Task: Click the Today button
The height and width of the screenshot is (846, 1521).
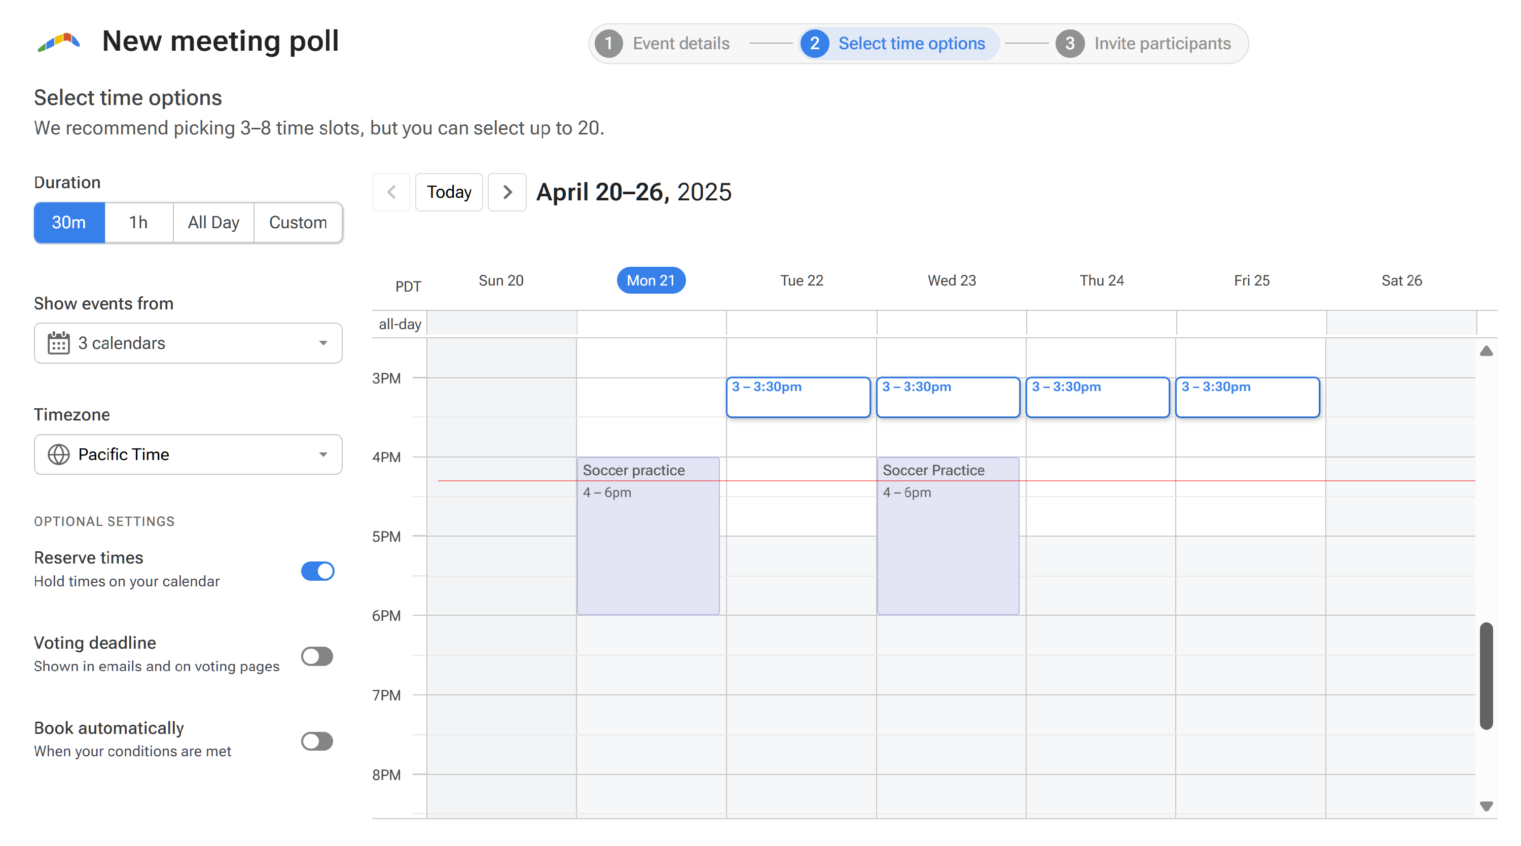Action: click(449, 192)
